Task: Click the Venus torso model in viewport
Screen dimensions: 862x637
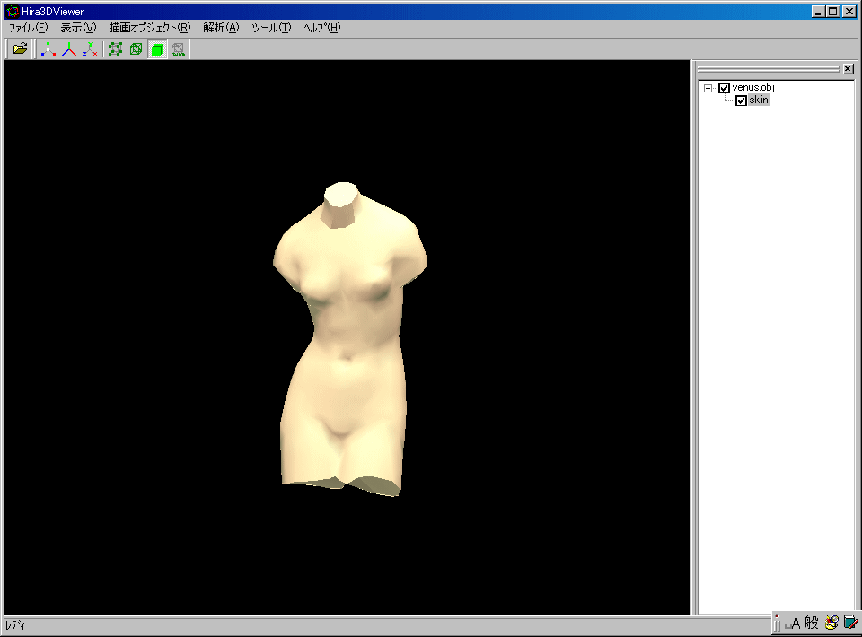Action: point(348,339)
